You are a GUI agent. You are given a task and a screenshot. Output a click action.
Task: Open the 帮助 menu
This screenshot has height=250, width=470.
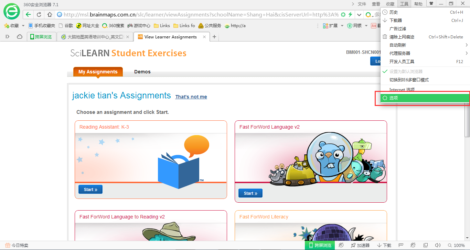pyautogui.click(x=418, y=4)
